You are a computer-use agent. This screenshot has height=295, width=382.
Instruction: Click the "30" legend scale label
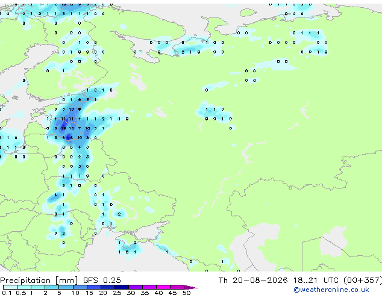click(131, 293)
